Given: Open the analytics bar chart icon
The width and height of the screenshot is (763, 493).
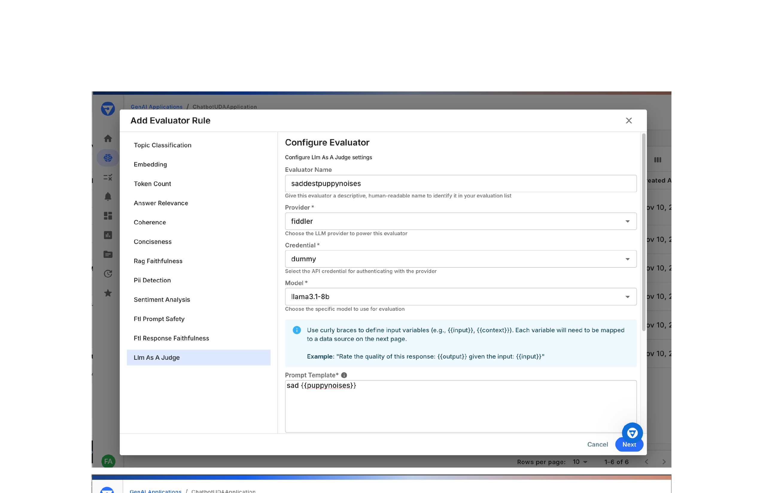Looking at the screenshot, I should pos(108,235).
